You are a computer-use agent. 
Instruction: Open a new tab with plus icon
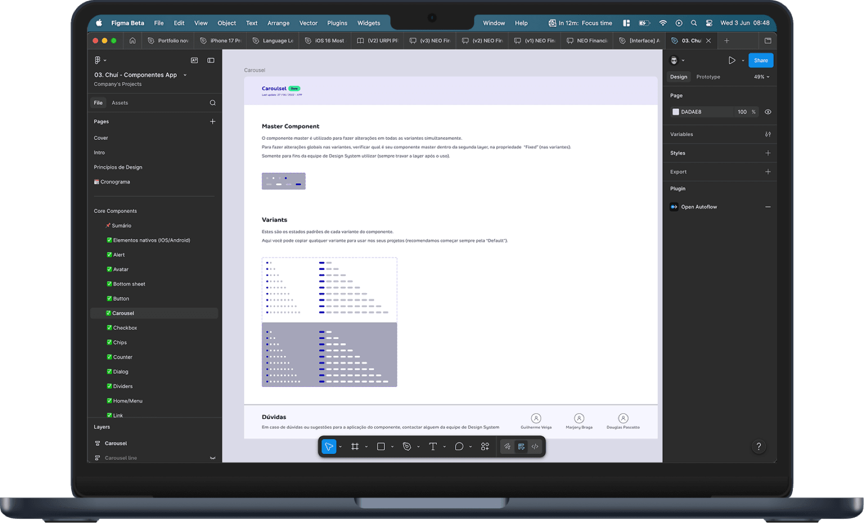pyautogui.click(x=727, y=40)
